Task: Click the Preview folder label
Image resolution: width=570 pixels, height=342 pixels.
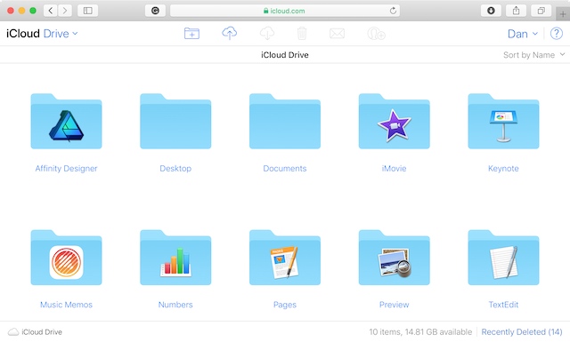Action: click(394, 305)
